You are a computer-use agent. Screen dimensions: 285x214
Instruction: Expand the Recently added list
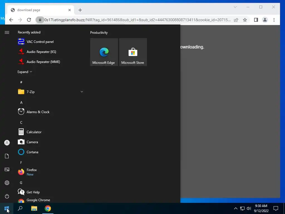click(25, 72)
